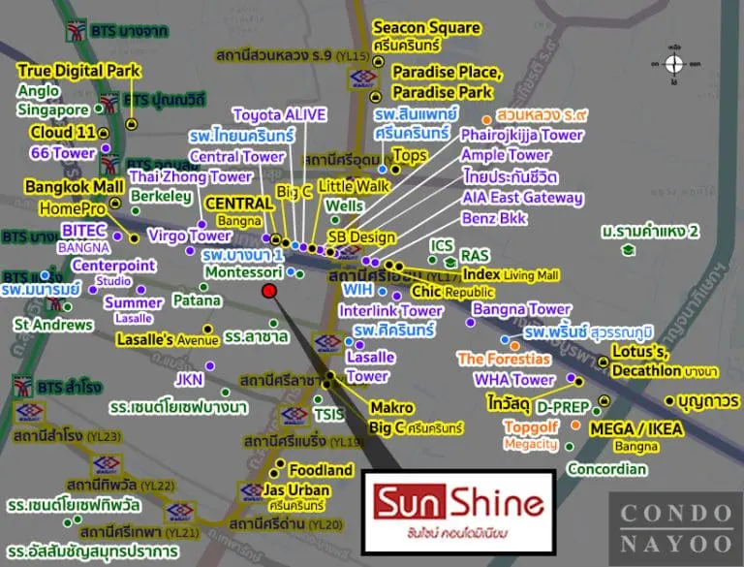Click the Lasalle's Avenue label
Viewport: 744px width, 567px height.
coord(168,339)
